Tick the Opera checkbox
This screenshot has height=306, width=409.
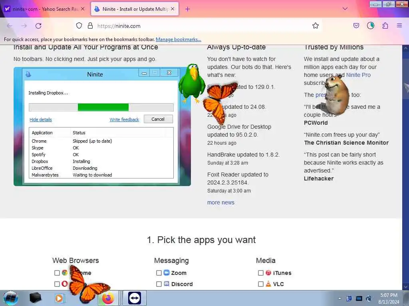(x=57, y=284)
